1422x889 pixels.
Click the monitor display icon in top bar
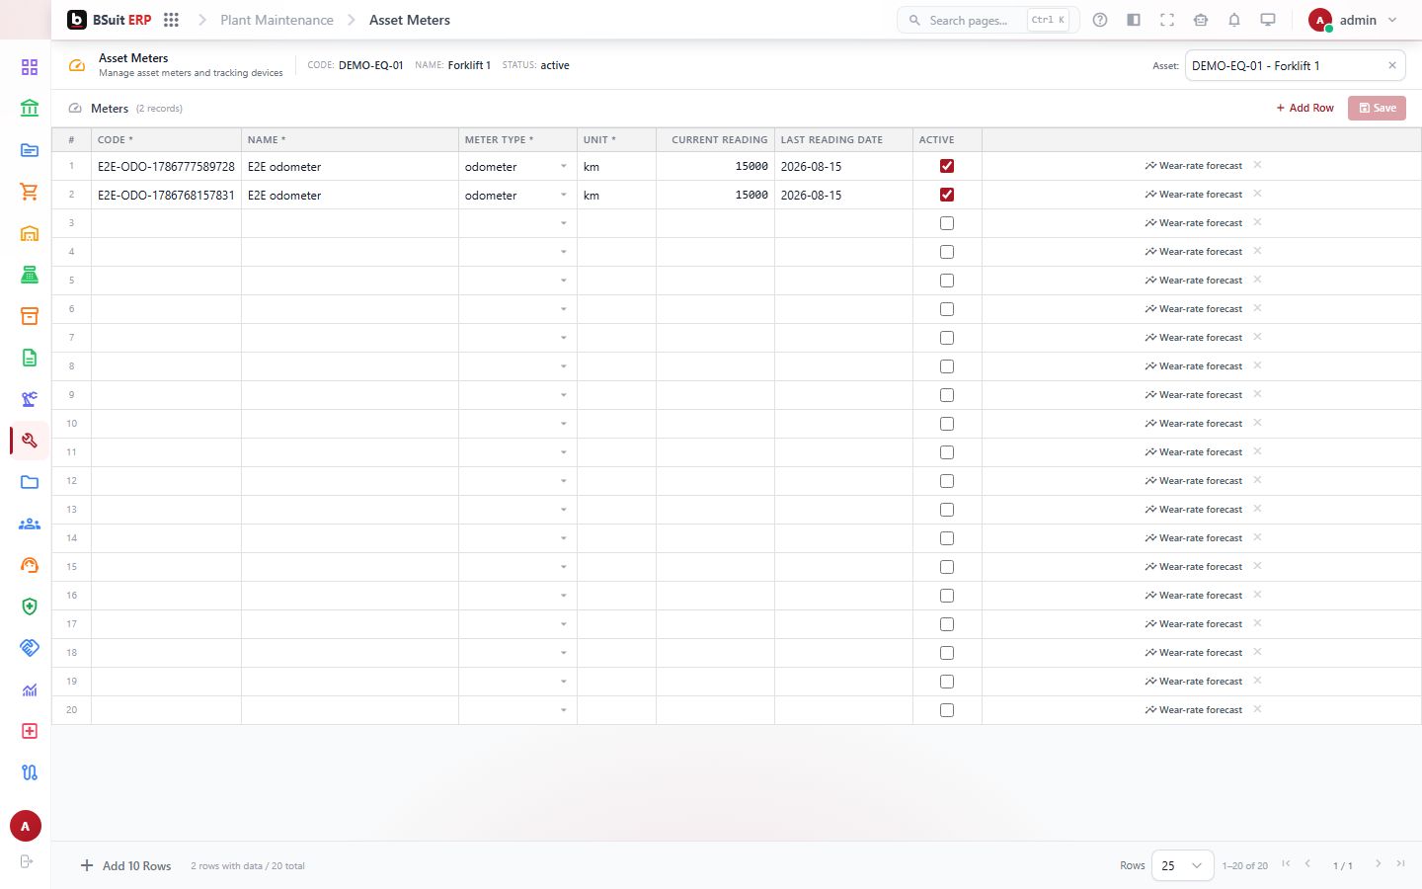(x=1268, y=20)
